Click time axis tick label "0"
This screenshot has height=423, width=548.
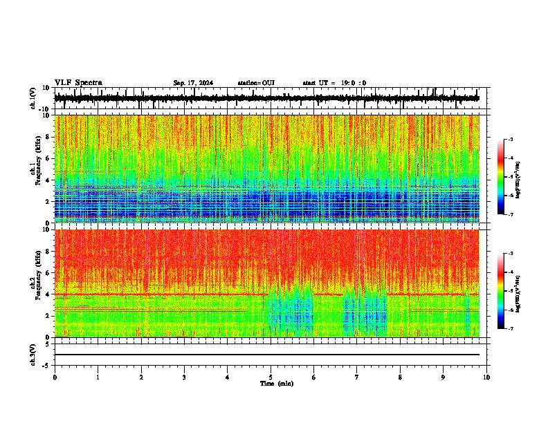click(x=55, y=377)
